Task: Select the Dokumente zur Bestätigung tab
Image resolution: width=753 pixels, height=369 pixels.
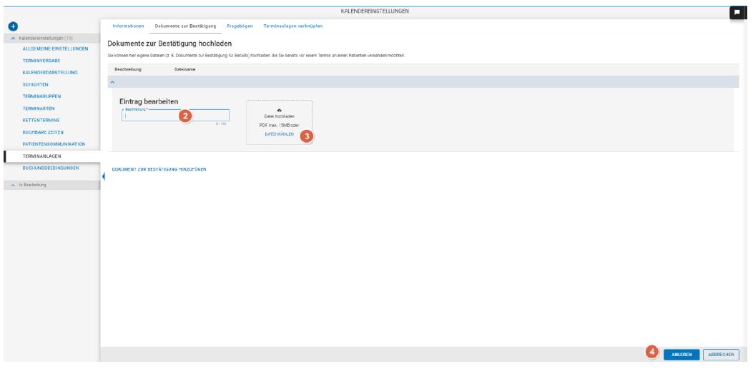Action: point(185,26)
